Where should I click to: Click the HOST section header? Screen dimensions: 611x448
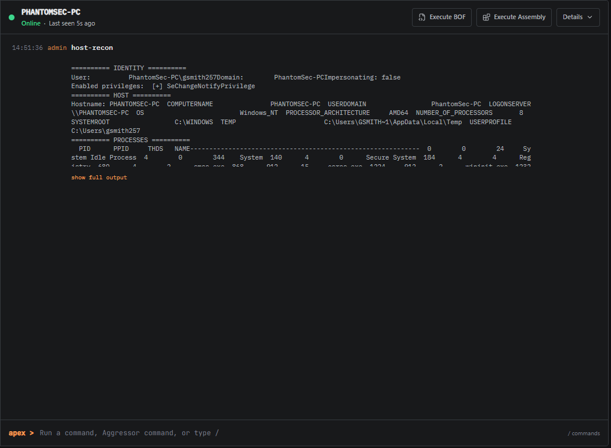click(x=121, y=95)
